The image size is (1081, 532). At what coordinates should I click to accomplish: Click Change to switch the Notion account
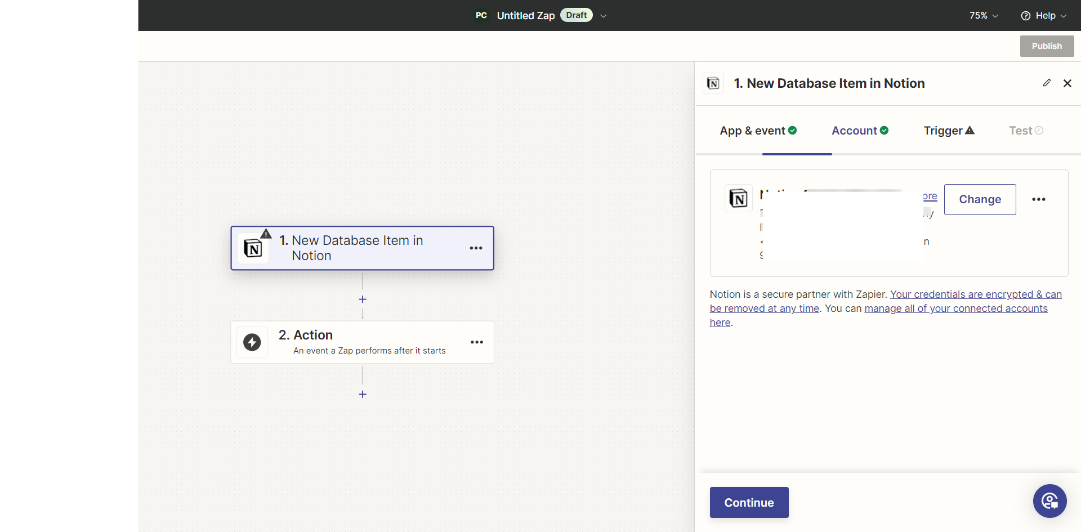tap(980, 199)
